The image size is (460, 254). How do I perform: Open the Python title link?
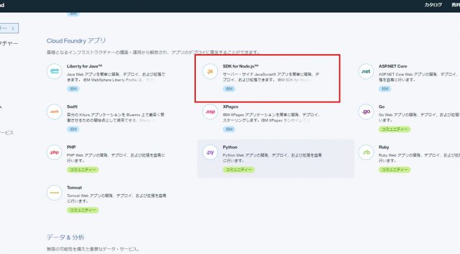tap(230, 147)
